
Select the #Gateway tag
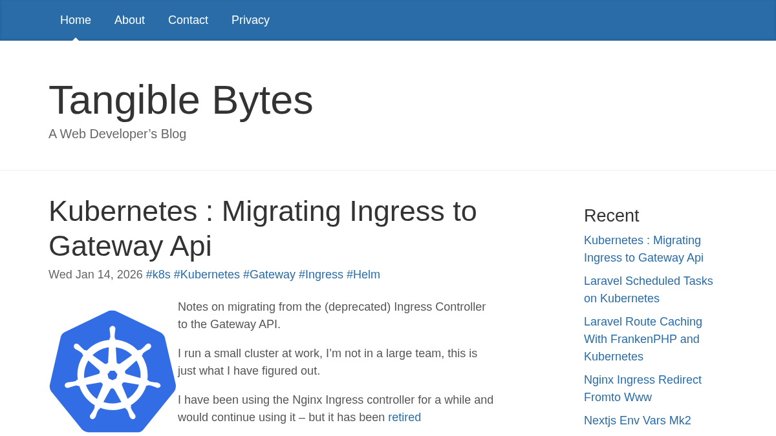click(269, 275)
